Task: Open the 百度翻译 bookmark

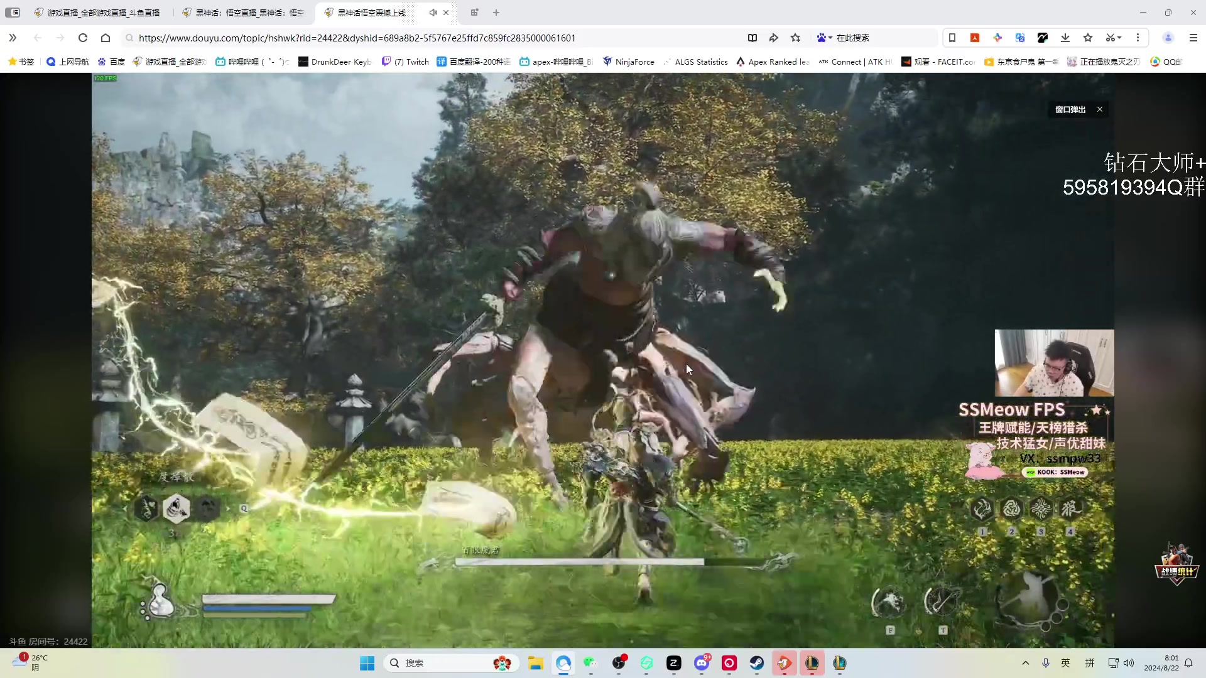Action: (x=474, y=62)
